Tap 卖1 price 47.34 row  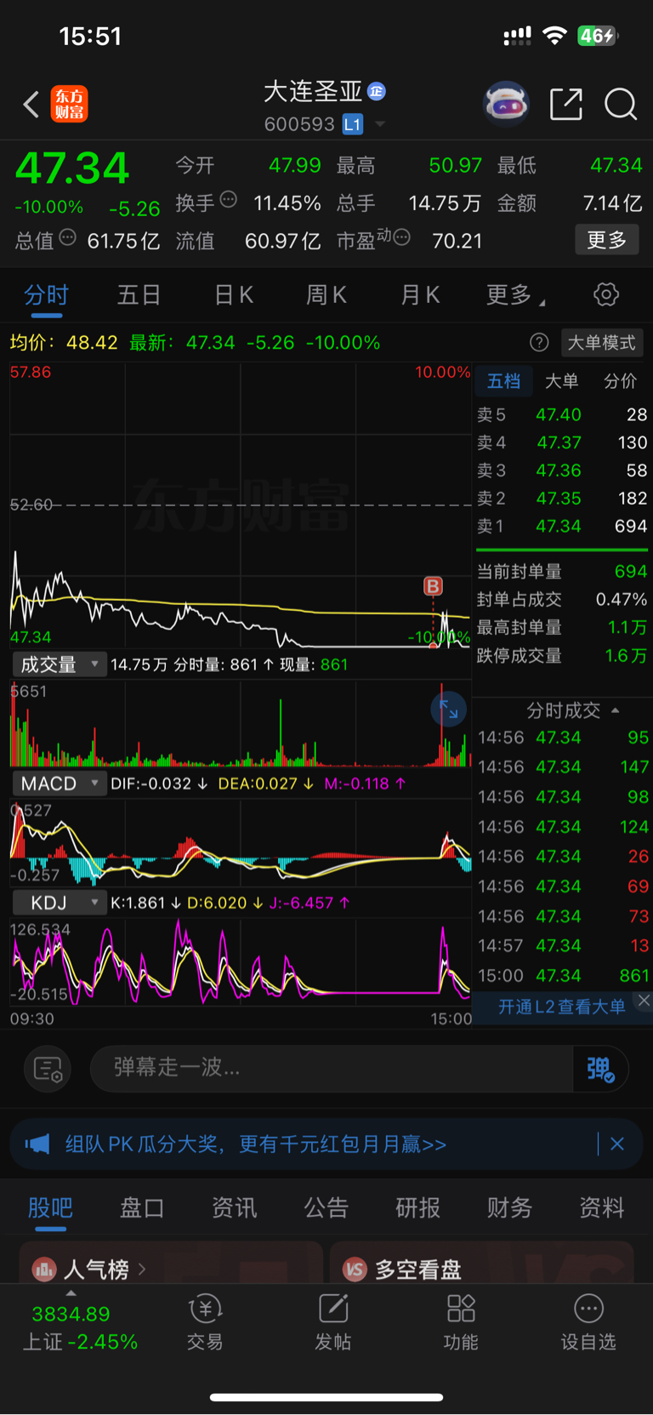coord(562,526)
